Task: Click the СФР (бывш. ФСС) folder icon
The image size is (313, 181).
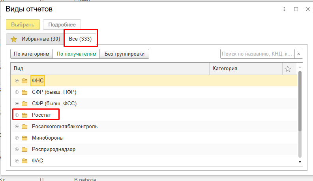Action: click(24, 104)
